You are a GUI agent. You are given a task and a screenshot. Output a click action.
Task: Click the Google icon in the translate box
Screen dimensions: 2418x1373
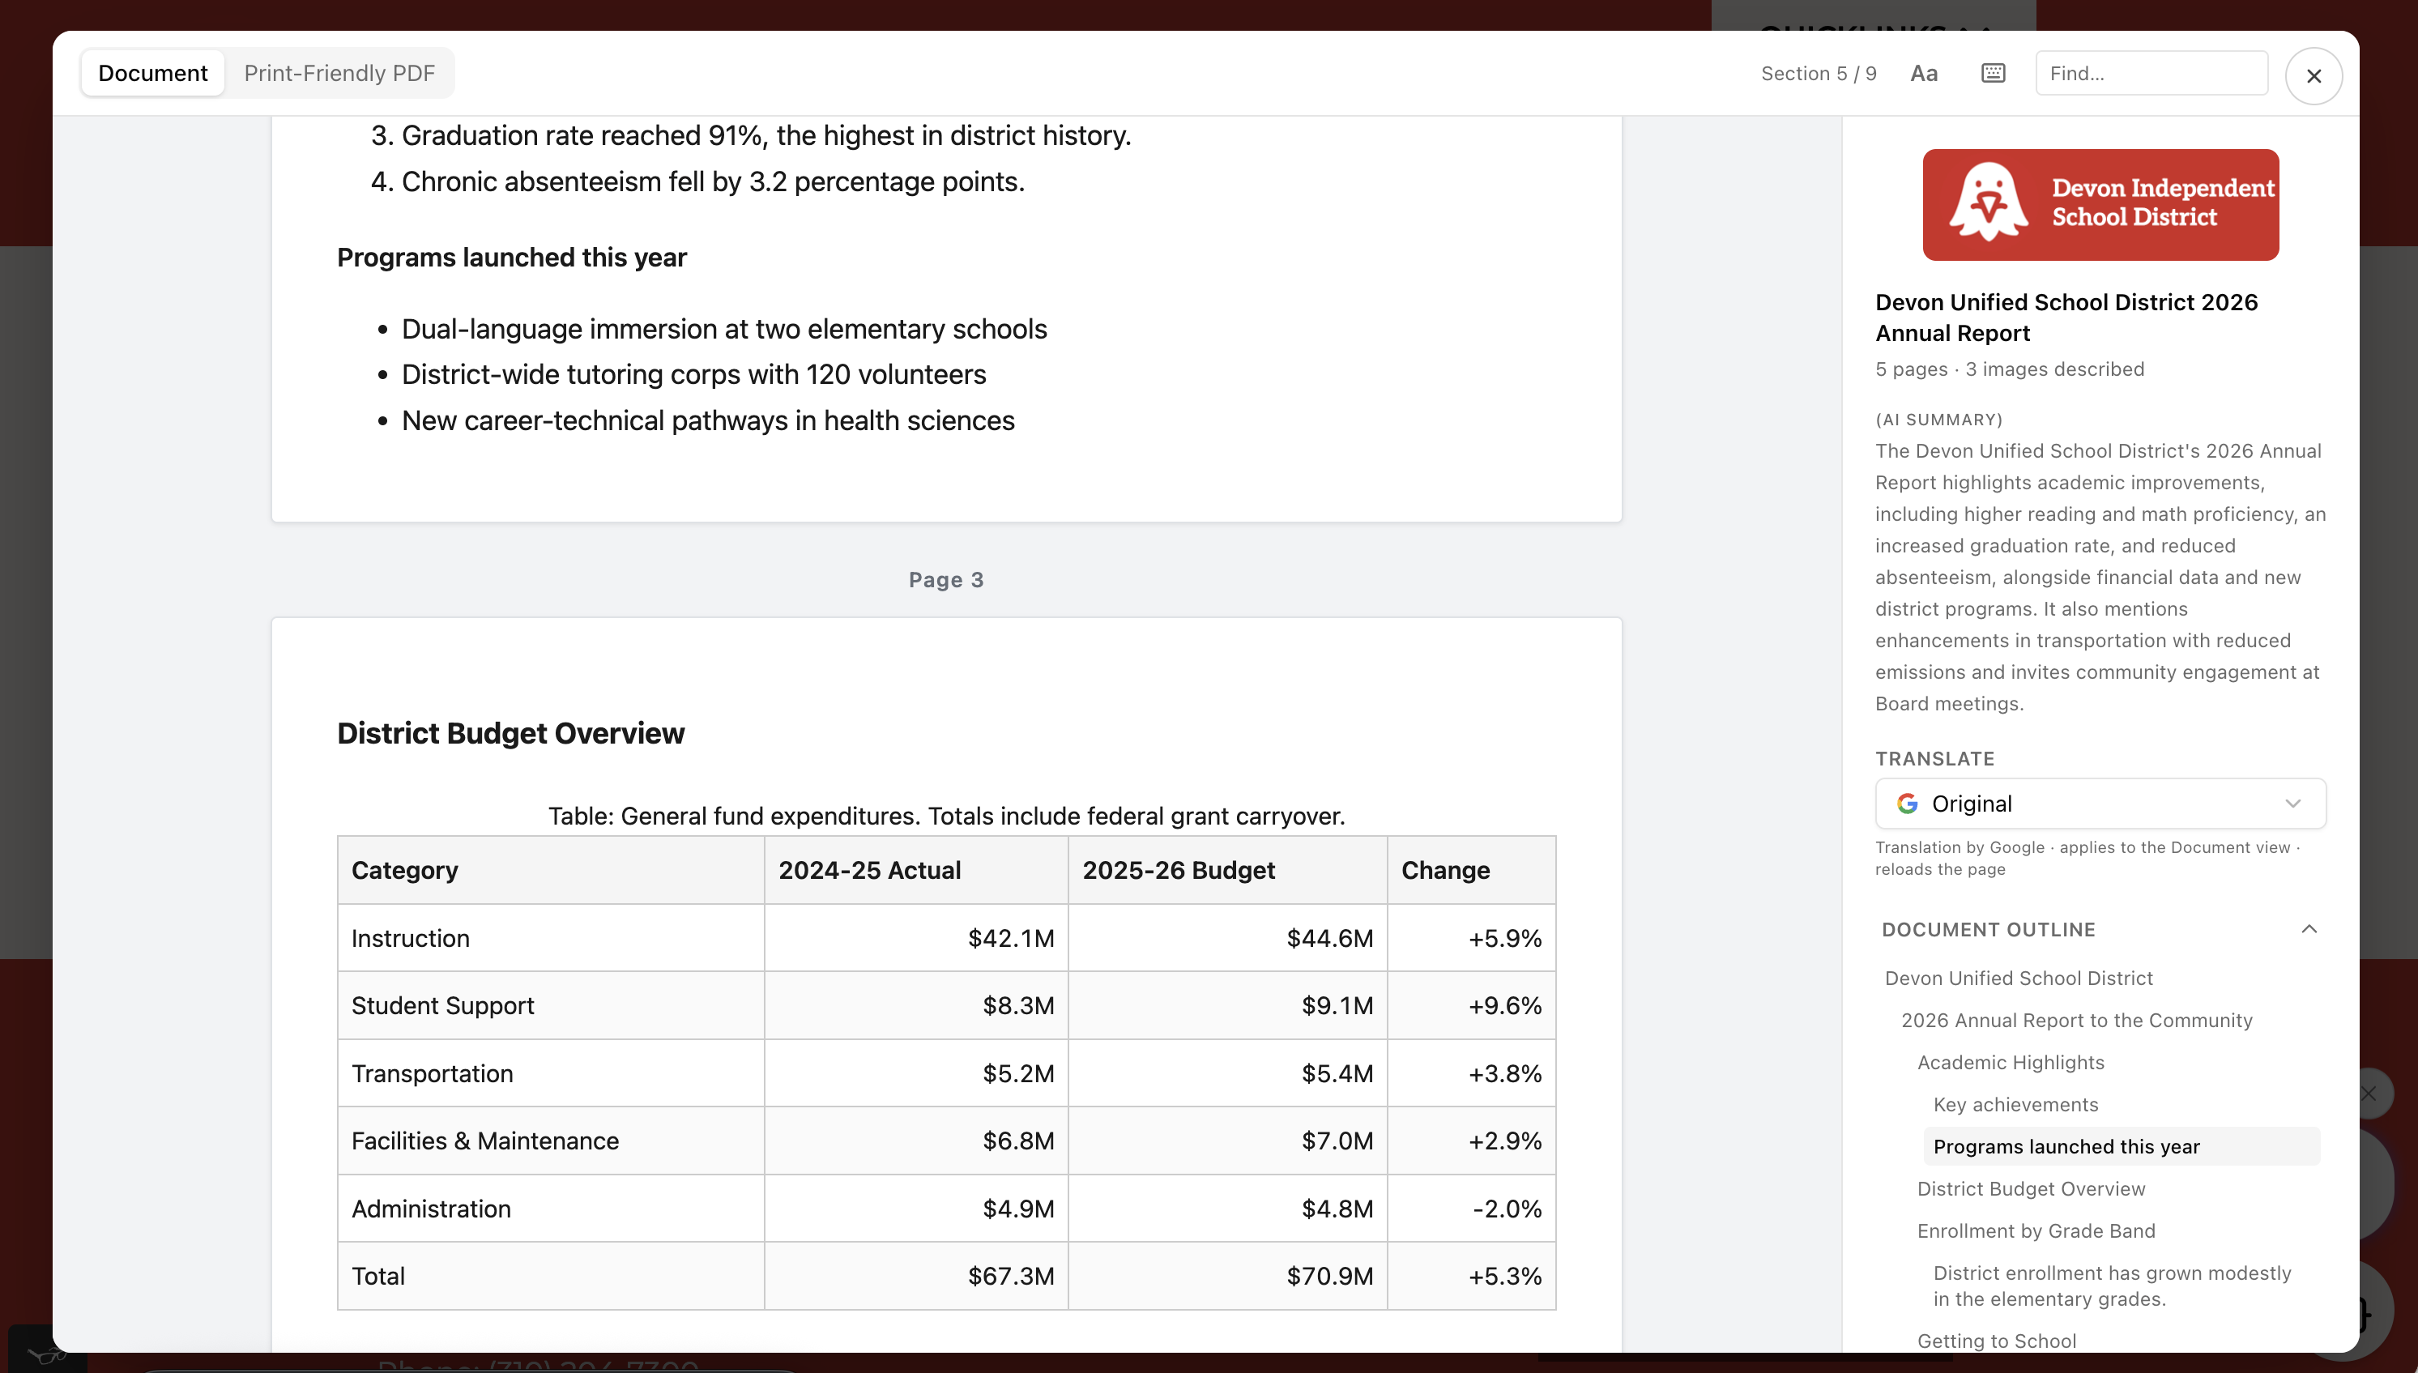coord(1907,804)
